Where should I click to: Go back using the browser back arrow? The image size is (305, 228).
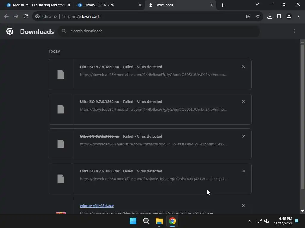point(7,17)
